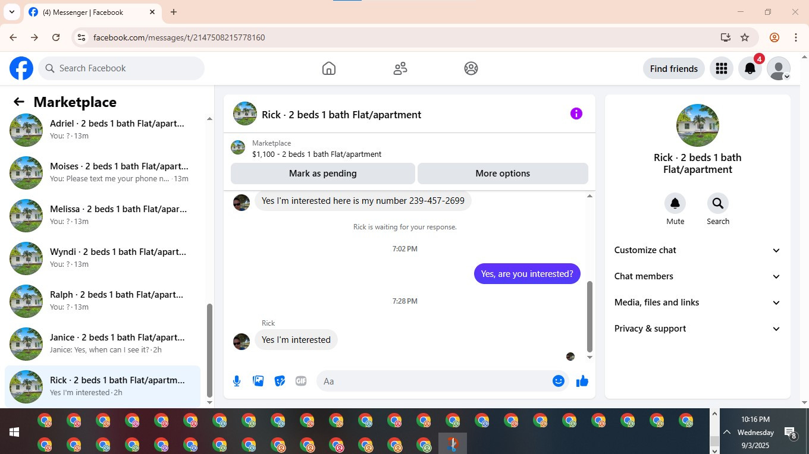The height and width of the screenshot is (454, 809).
Task: Search in conversation using the magnifier icon
Action: point(718,203)
